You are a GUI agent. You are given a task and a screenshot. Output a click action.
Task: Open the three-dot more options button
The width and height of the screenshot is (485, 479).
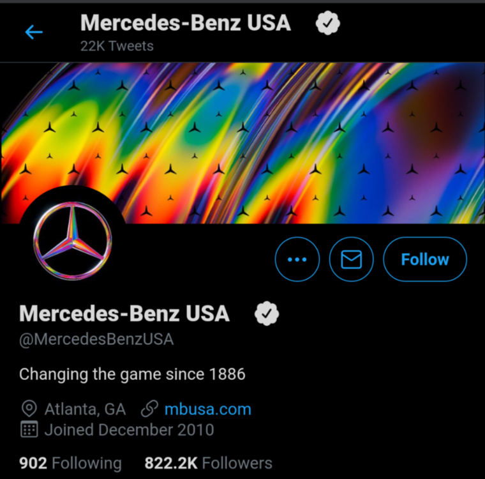(297, 259)
